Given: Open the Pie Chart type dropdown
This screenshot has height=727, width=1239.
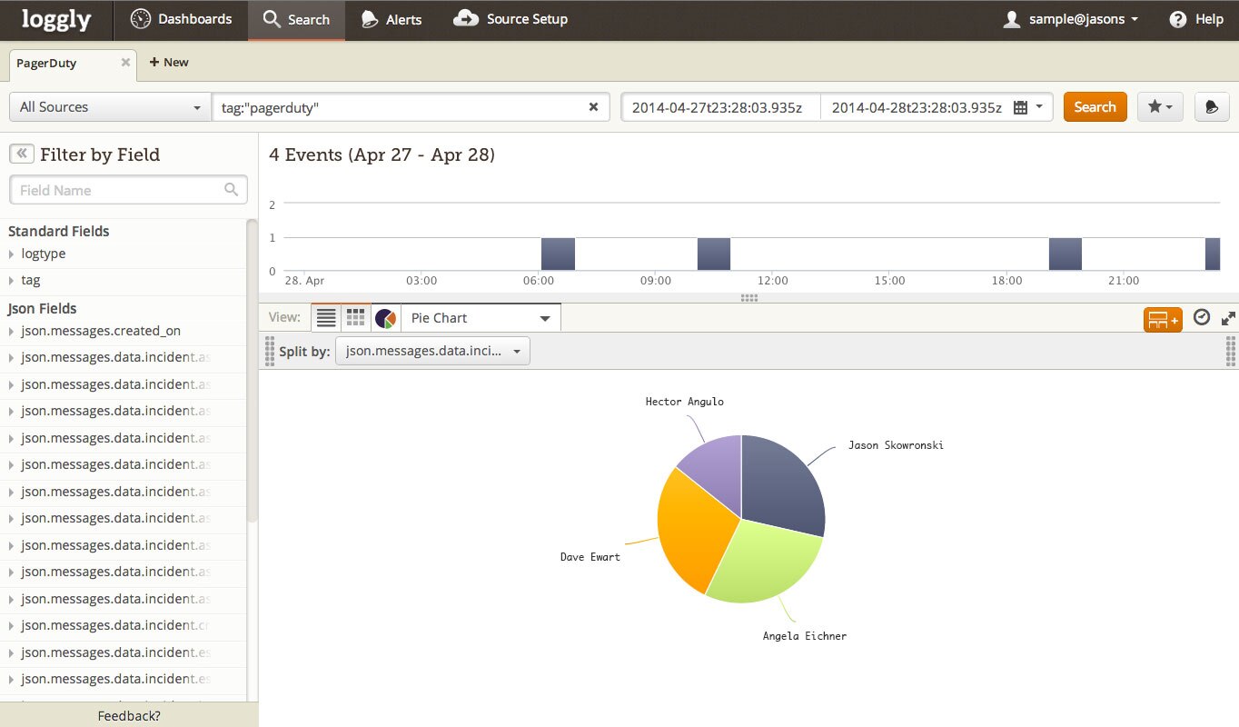Looking at the screenshot, I should pos(481,318).
